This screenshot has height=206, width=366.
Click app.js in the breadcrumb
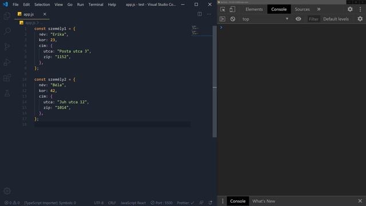30,23
